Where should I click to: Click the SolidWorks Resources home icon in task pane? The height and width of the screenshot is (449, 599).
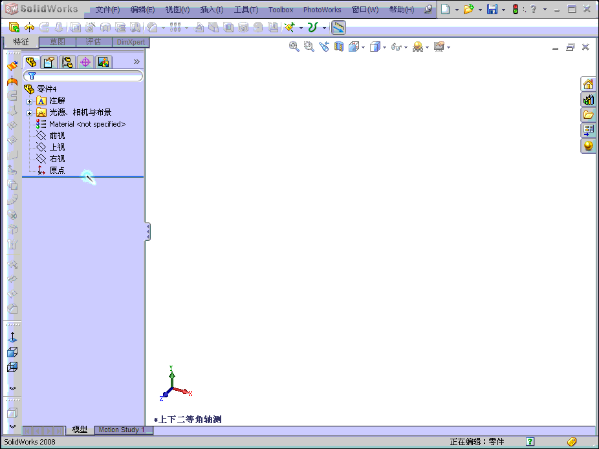click(x=588, y=84)
